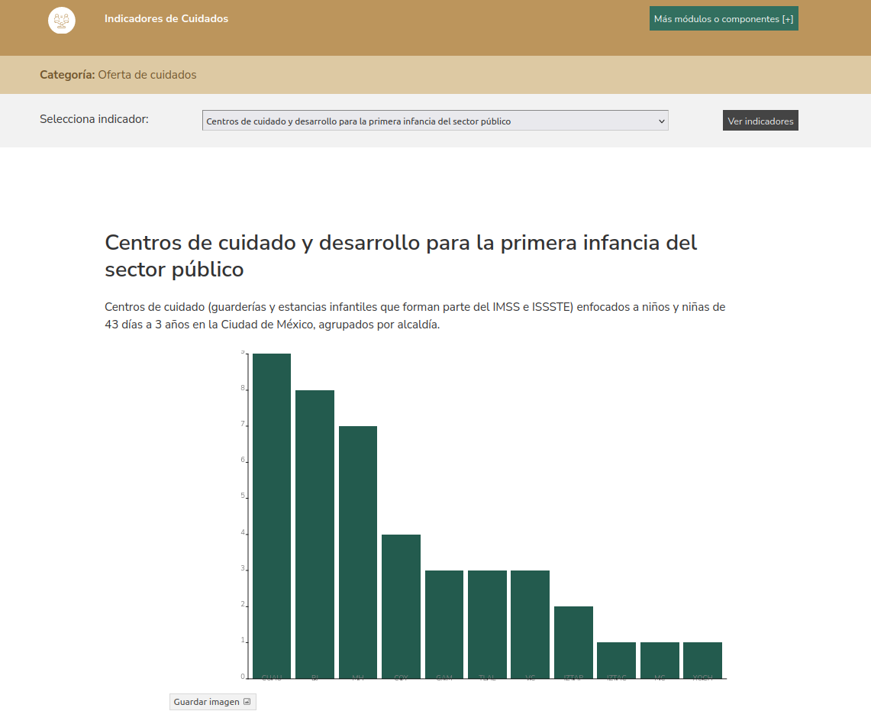Open the Indicadores de Cuidados title link
871x724 pixels.
pos(166,19)
